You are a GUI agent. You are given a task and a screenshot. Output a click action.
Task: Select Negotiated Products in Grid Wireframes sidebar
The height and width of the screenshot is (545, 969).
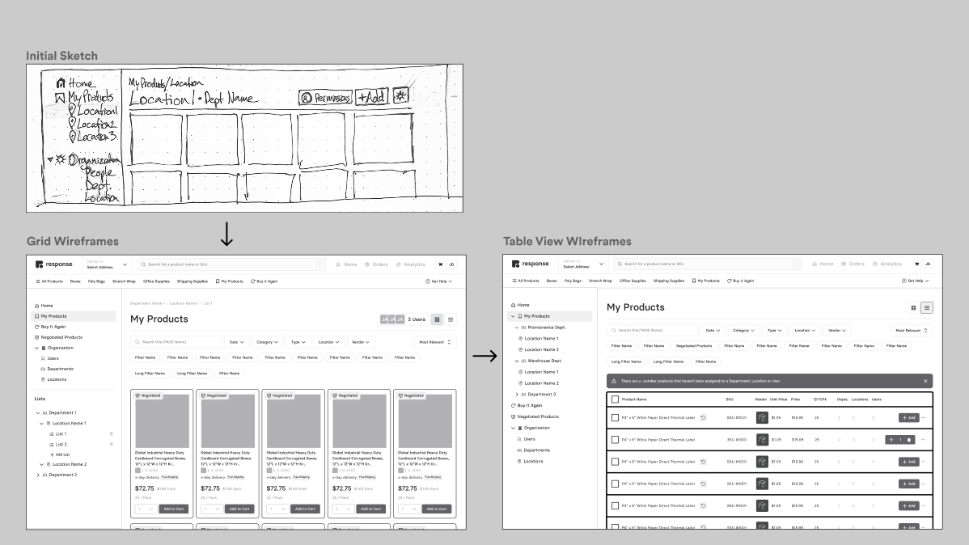click(59, 337)
